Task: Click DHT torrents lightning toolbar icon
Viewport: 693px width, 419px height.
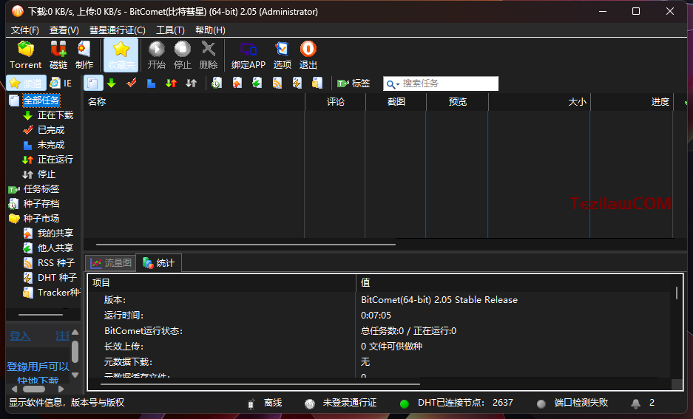Action: (297, 83)
